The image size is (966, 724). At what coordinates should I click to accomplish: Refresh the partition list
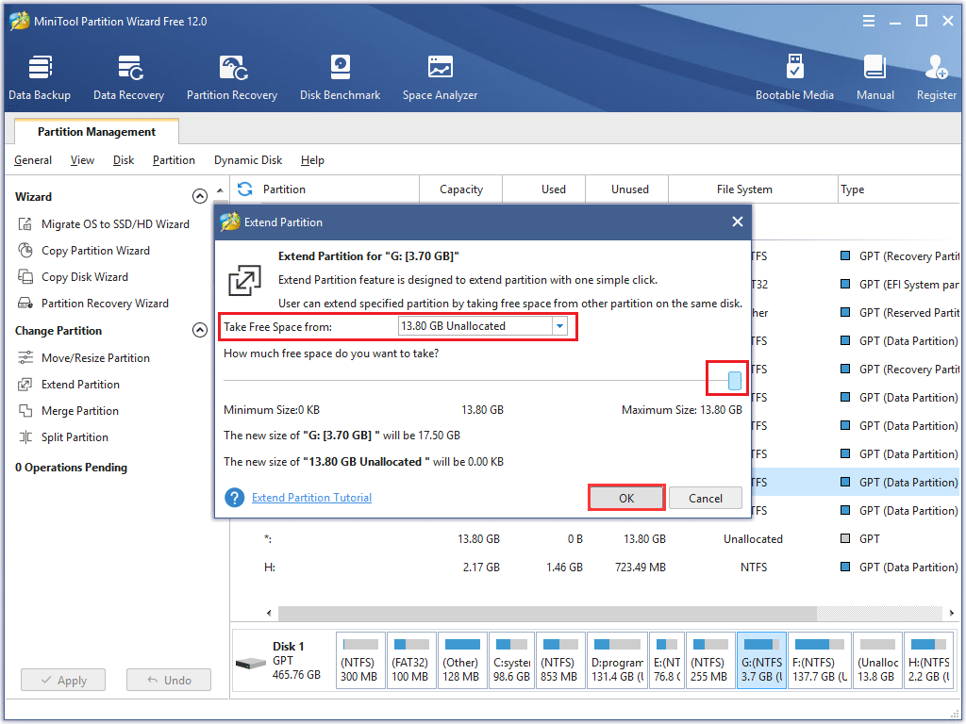point(245,189)
